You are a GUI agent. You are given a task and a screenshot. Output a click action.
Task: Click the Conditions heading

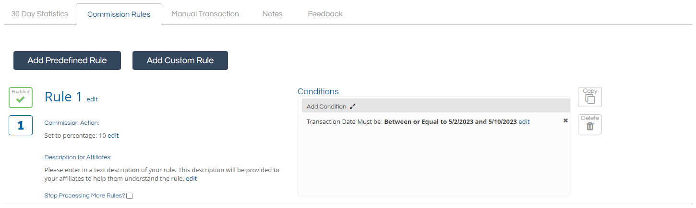click(318, 91)
